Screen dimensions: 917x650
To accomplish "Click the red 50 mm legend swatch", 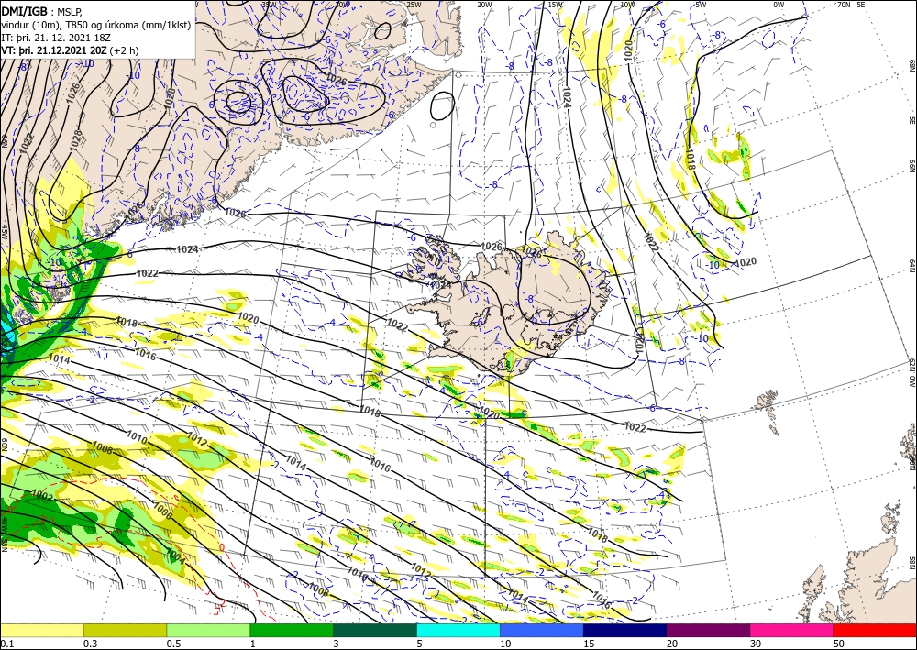I will [x=875, y=630].
